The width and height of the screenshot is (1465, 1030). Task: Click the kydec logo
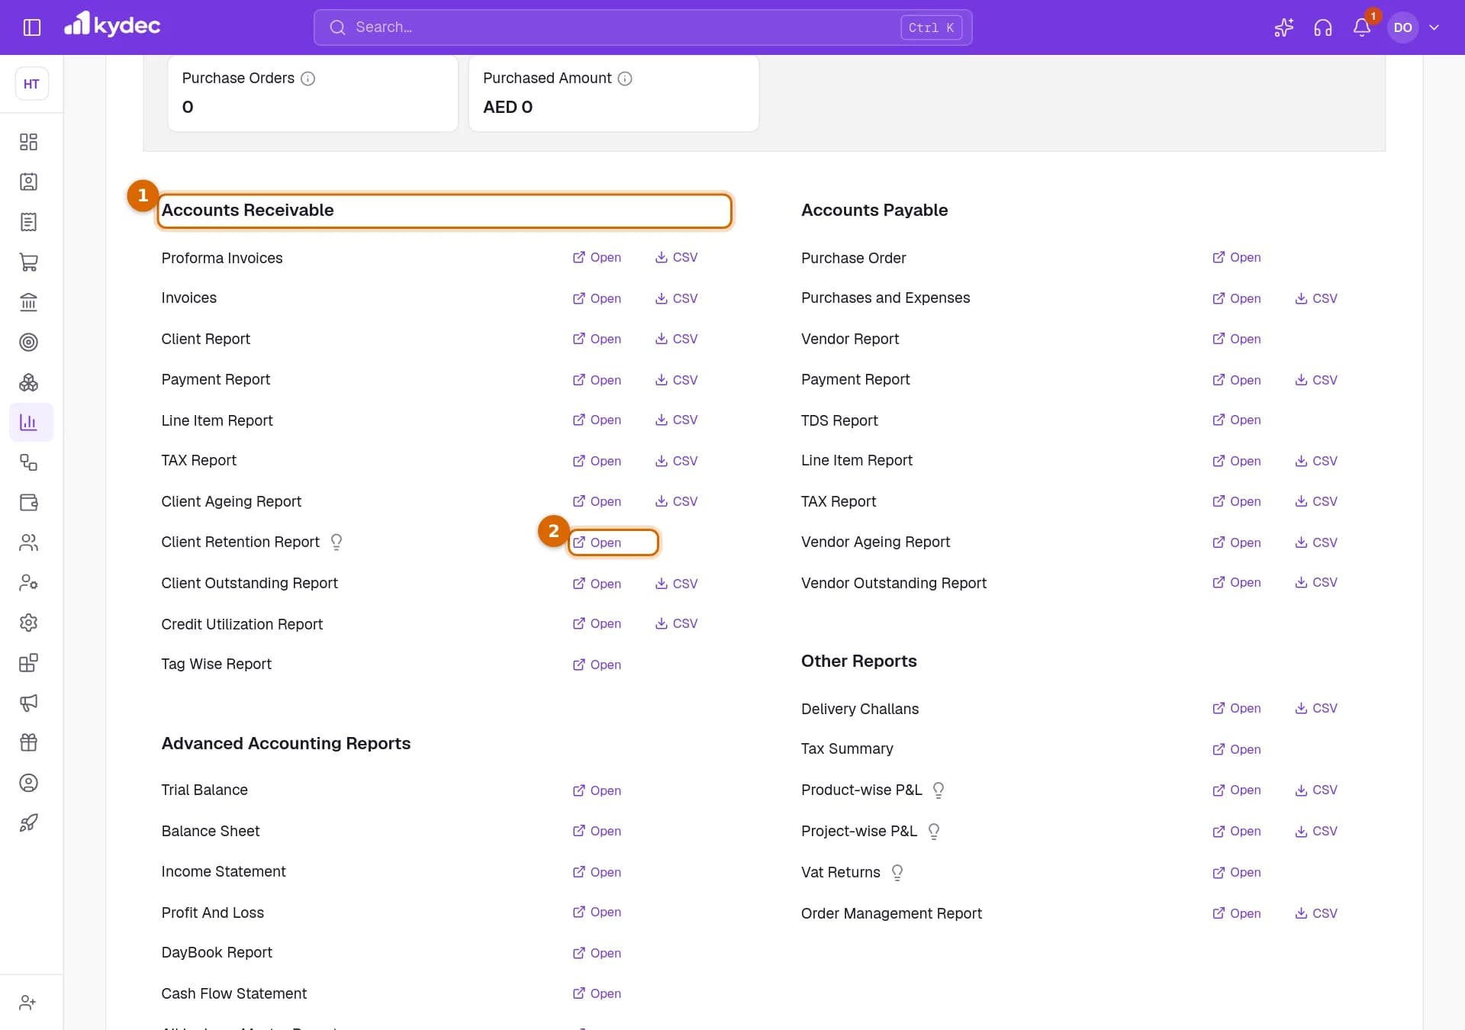click(112, 25)
